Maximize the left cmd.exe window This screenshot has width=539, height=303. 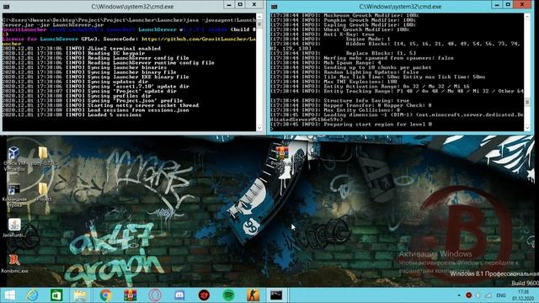[x=240, y=4]
